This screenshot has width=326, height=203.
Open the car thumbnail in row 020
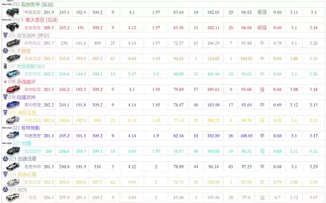coord(13,120)
